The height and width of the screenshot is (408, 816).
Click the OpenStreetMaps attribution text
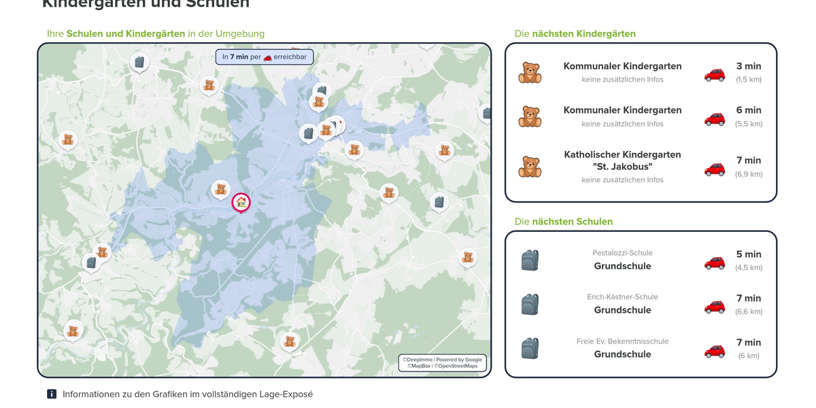click(x=456, y=366)
